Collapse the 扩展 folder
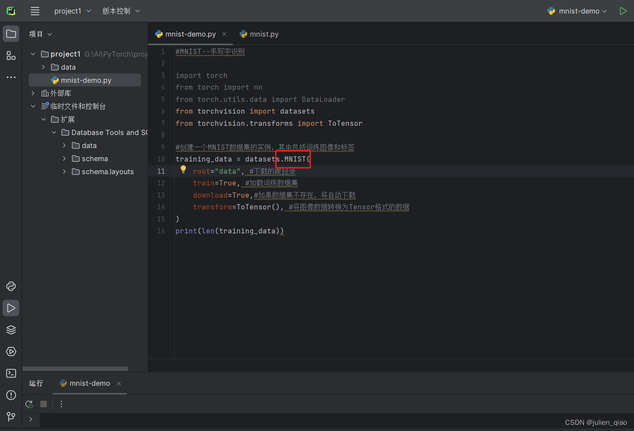The image size is (634, 431). point(44,119)
